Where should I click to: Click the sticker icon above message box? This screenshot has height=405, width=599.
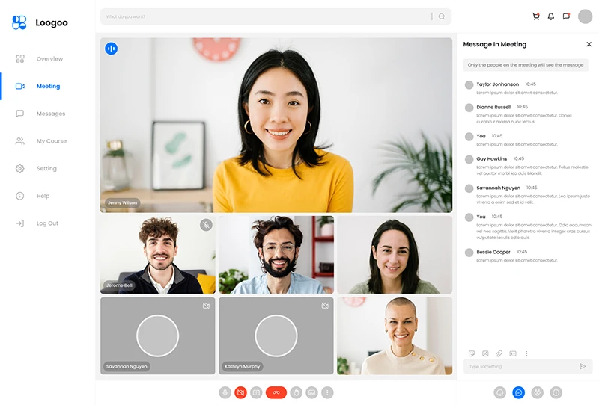tap(472, 353)
